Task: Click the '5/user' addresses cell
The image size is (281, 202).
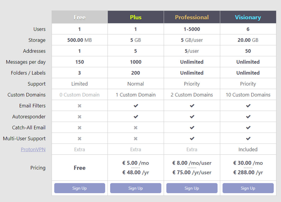Action: (x=192, y=51)
